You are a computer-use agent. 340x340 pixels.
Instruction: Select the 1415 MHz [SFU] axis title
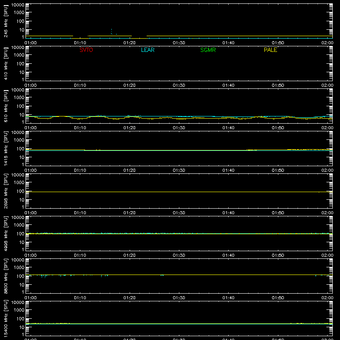click(6, 148)
